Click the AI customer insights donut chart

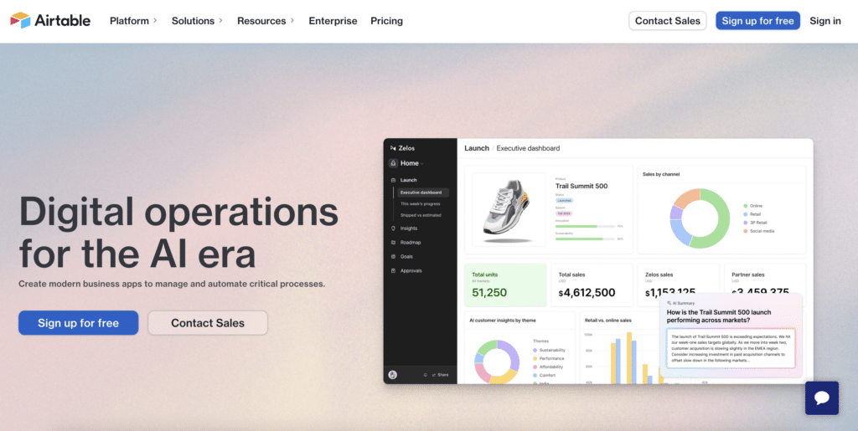pyautogui.click(x=496, y=362)
